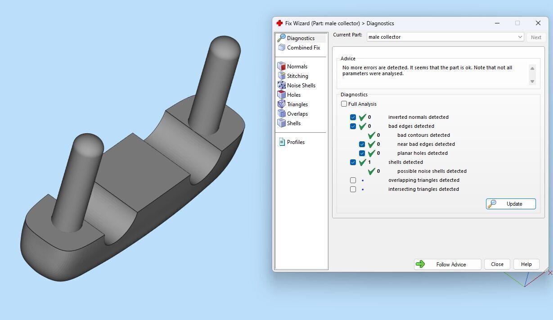Click the red cross Fix Wizard title icon
This screenshot has width=553, height=320.
(279, 23)
